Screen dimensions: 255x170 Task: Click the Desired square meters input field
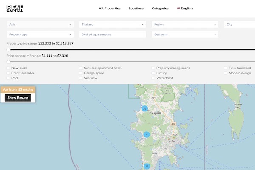point(113,34)
